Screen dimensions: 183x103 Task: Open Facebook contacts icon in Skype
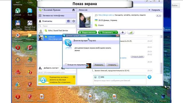(x=69, y=21)
